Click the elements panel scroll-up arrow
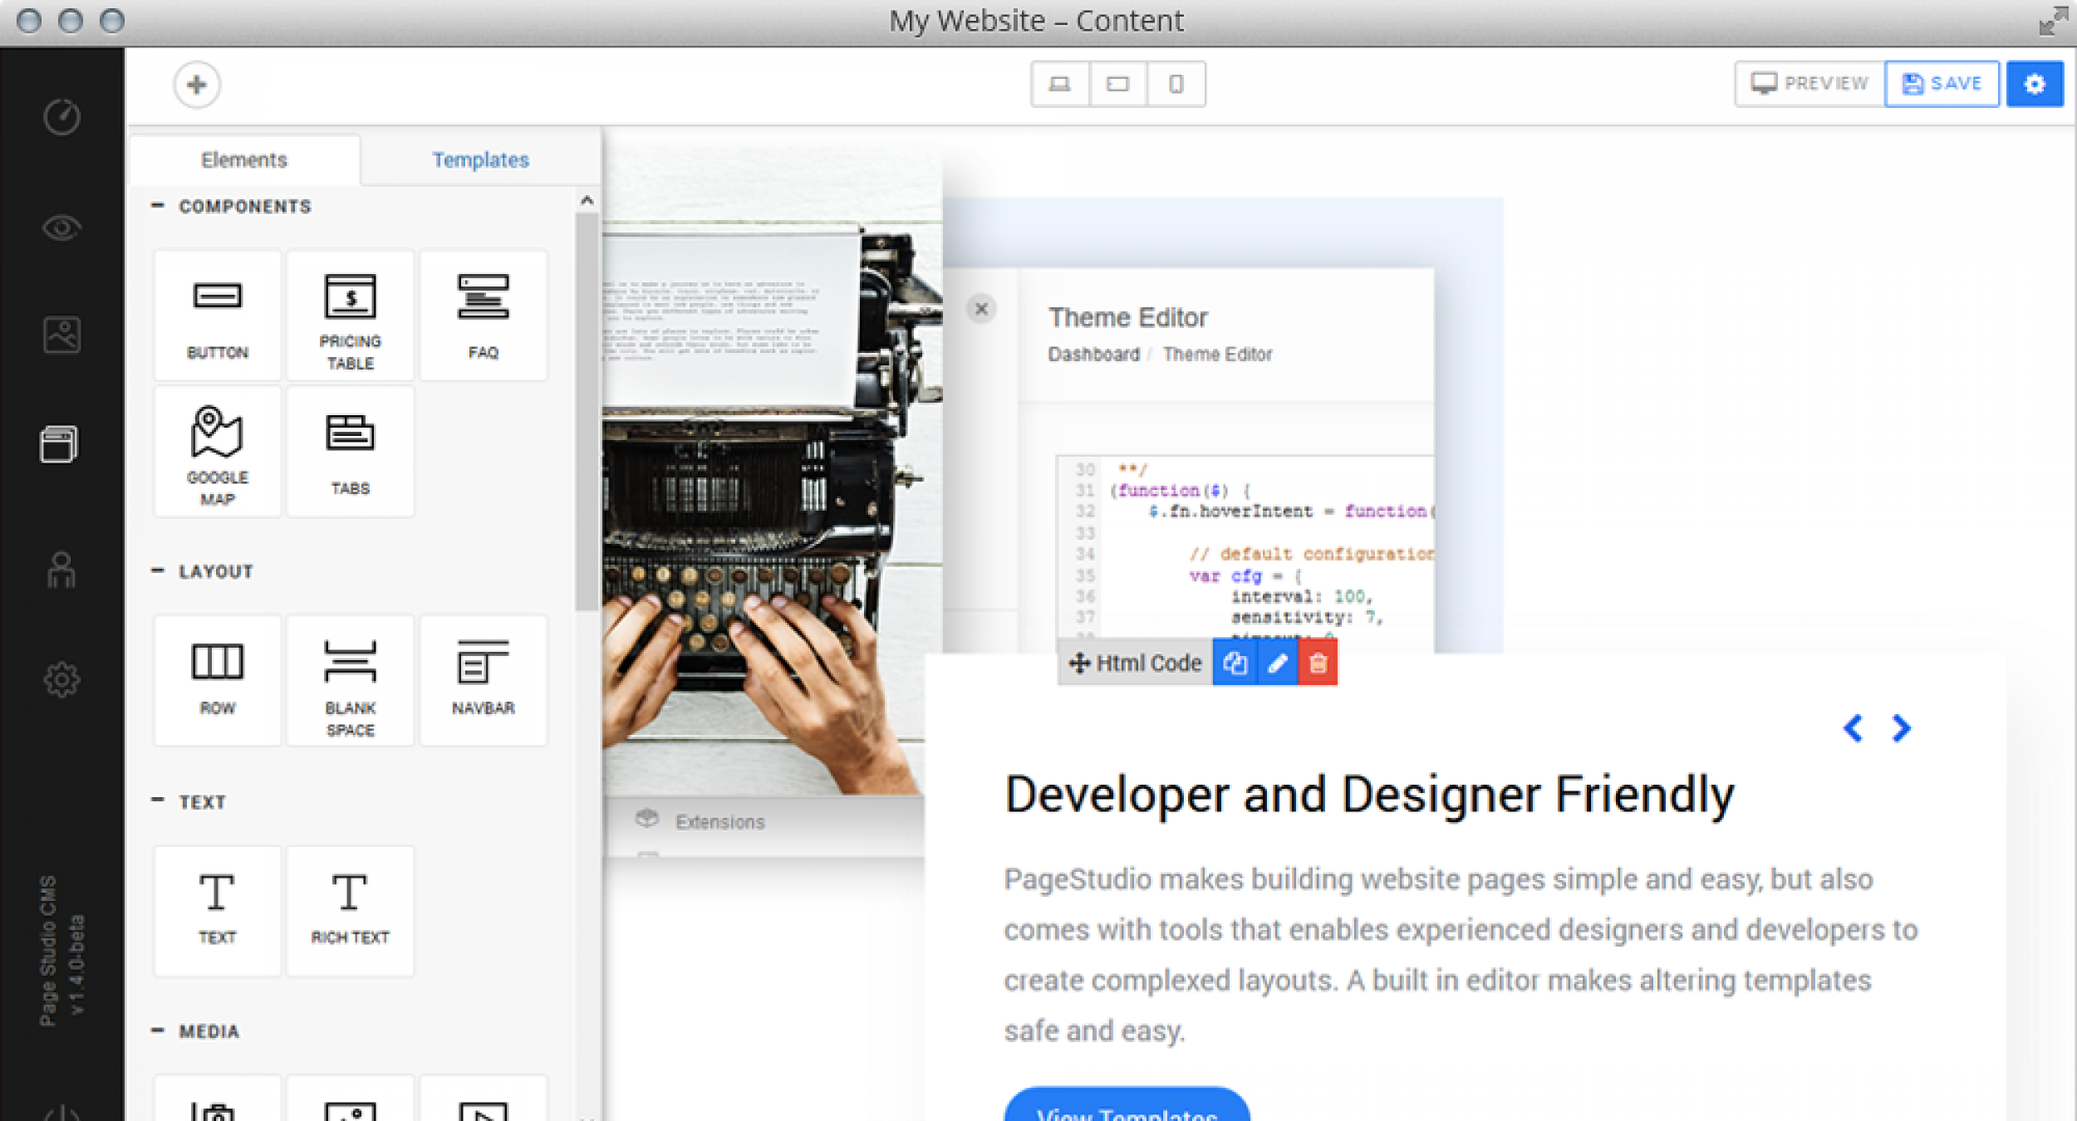 pos(587,200)
